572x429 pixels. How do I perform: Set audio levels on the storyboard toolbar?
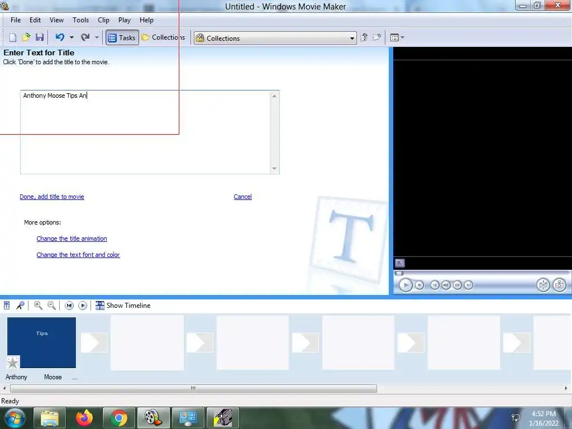pyautogui.click(x=7, y=306)
